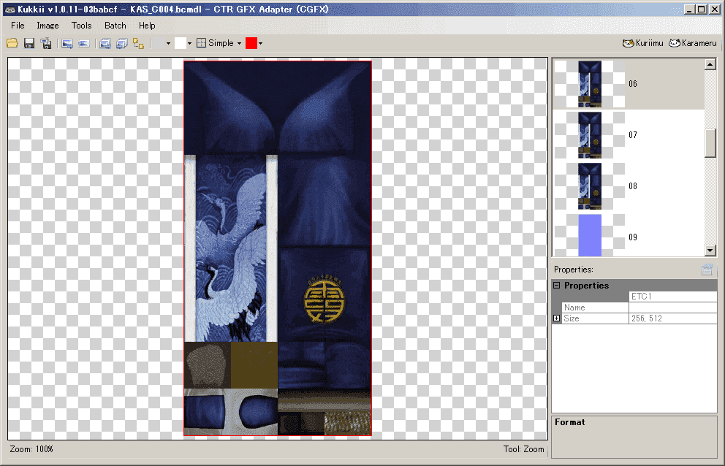Viewport: 725px width, 466px height.
Task: Minimize the Kukkii window
Action: pyautogui.click(x=689, y=9)
